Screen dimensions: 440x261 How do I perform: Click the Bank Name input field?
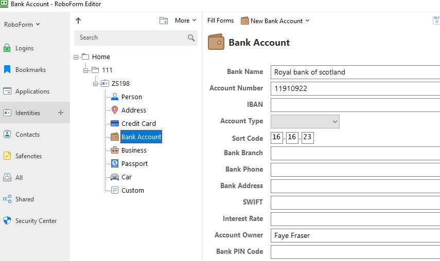pos(355,72)
